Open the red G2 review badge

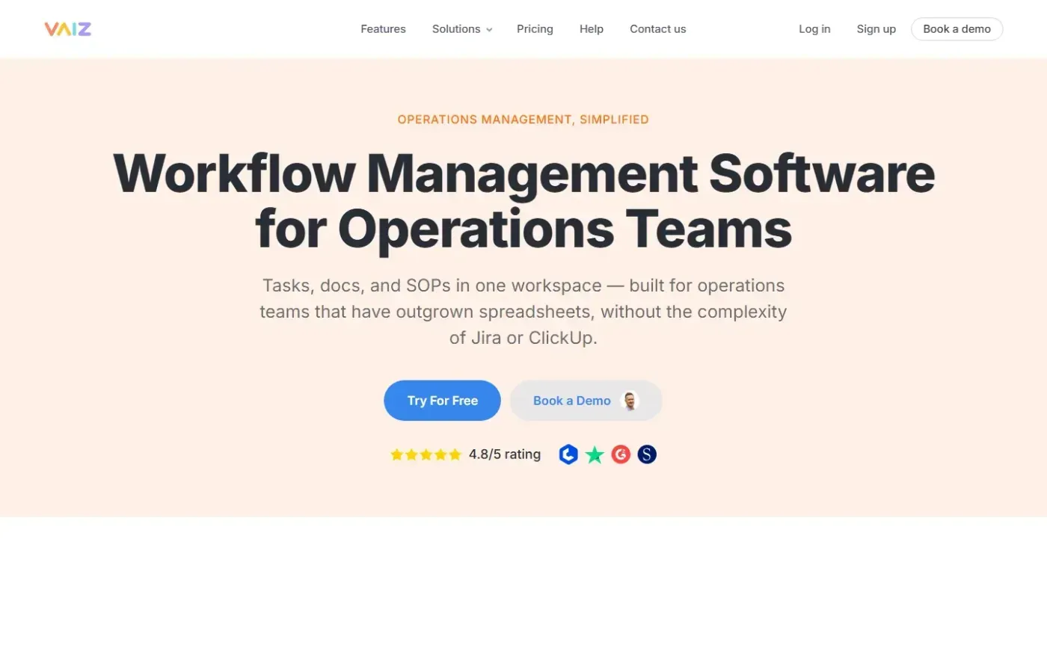tap(621, 454)
